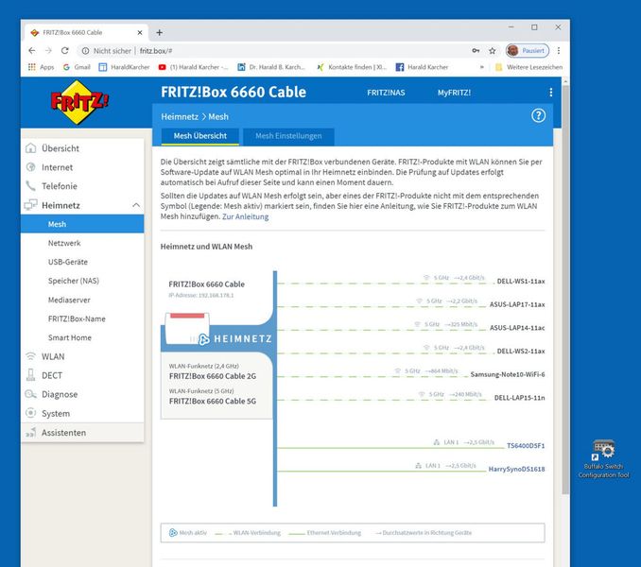Click Heimnetz in the breadcrumb
The image size is (641, 567).
180,117
